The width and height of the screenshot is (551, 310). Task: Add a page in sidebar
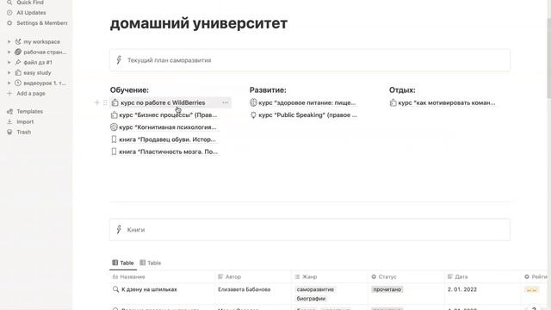[31, 94]
